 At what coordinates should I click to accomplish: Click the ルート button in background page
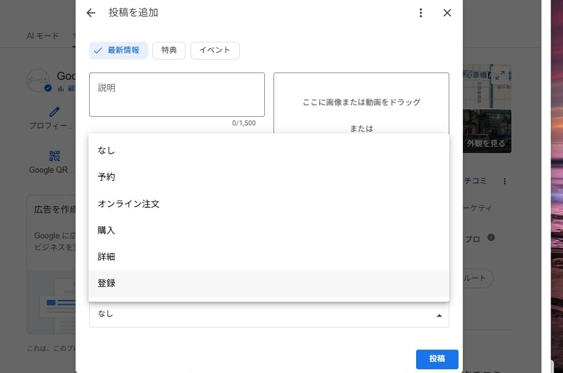point(478,278)
